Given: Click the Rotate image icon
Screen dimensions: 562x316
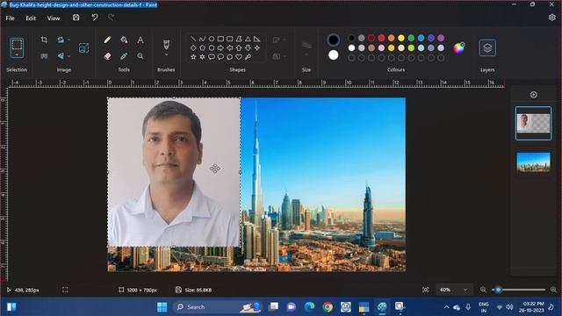Looking at the screenshot, I should [61, 39].
